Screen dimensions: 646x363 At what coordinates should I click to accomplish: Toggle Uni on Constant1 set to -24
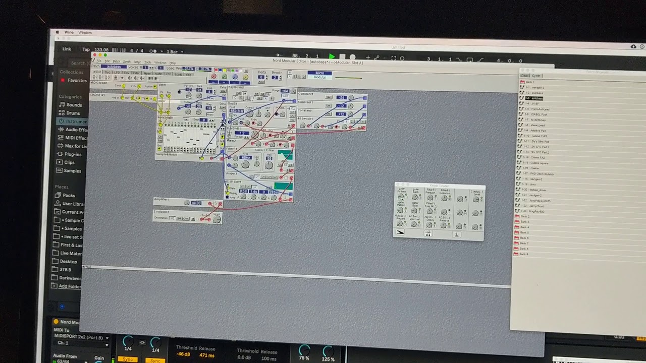[329, 97]
